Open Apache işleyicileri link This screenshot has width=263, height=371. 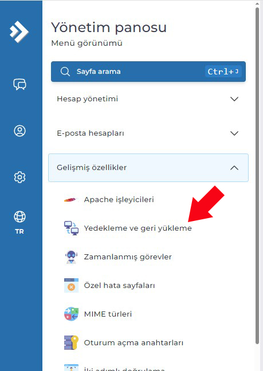pyautogui.click(x=119, y=200)
